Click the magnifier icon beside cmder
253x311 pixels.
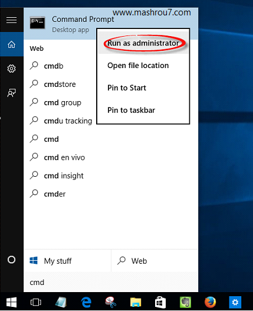(x=34, y=193)
